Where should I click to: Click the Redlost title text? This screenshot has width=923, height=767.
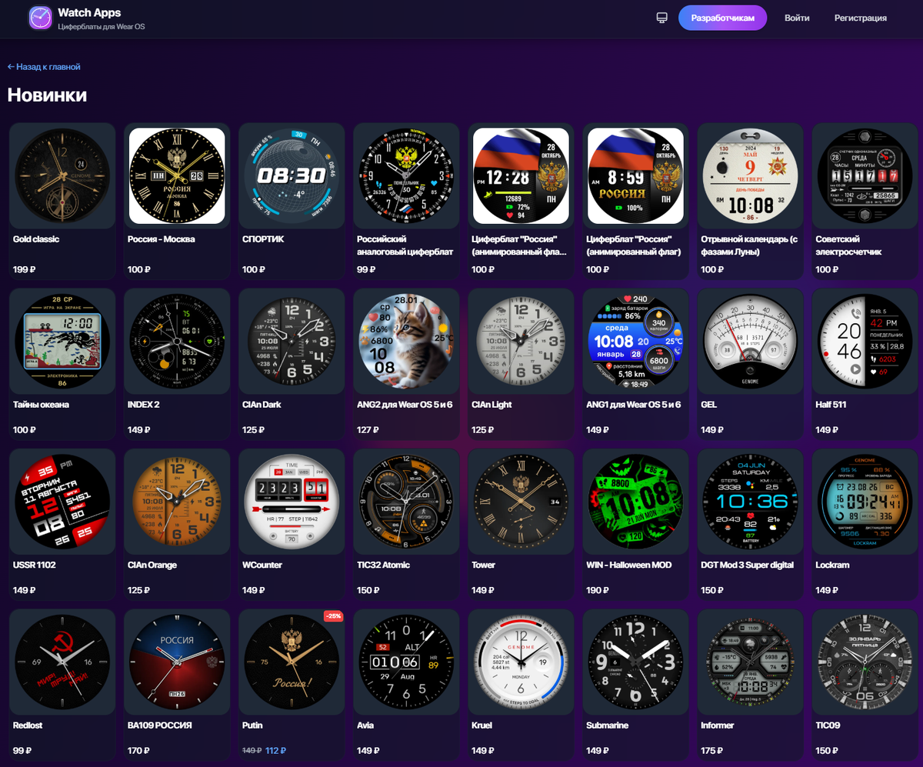tap(28, 725)
